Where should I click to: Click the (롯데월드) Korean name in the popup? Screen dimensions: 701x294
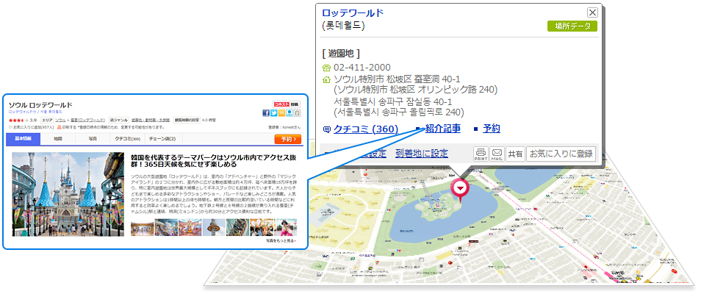click(343, 26)
